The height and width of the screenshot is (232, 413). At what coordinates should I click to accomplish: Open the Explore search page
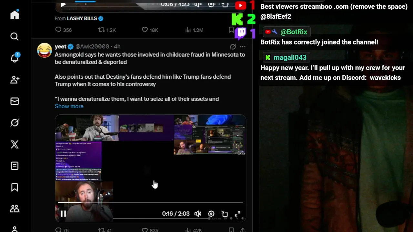pos(15,36)
